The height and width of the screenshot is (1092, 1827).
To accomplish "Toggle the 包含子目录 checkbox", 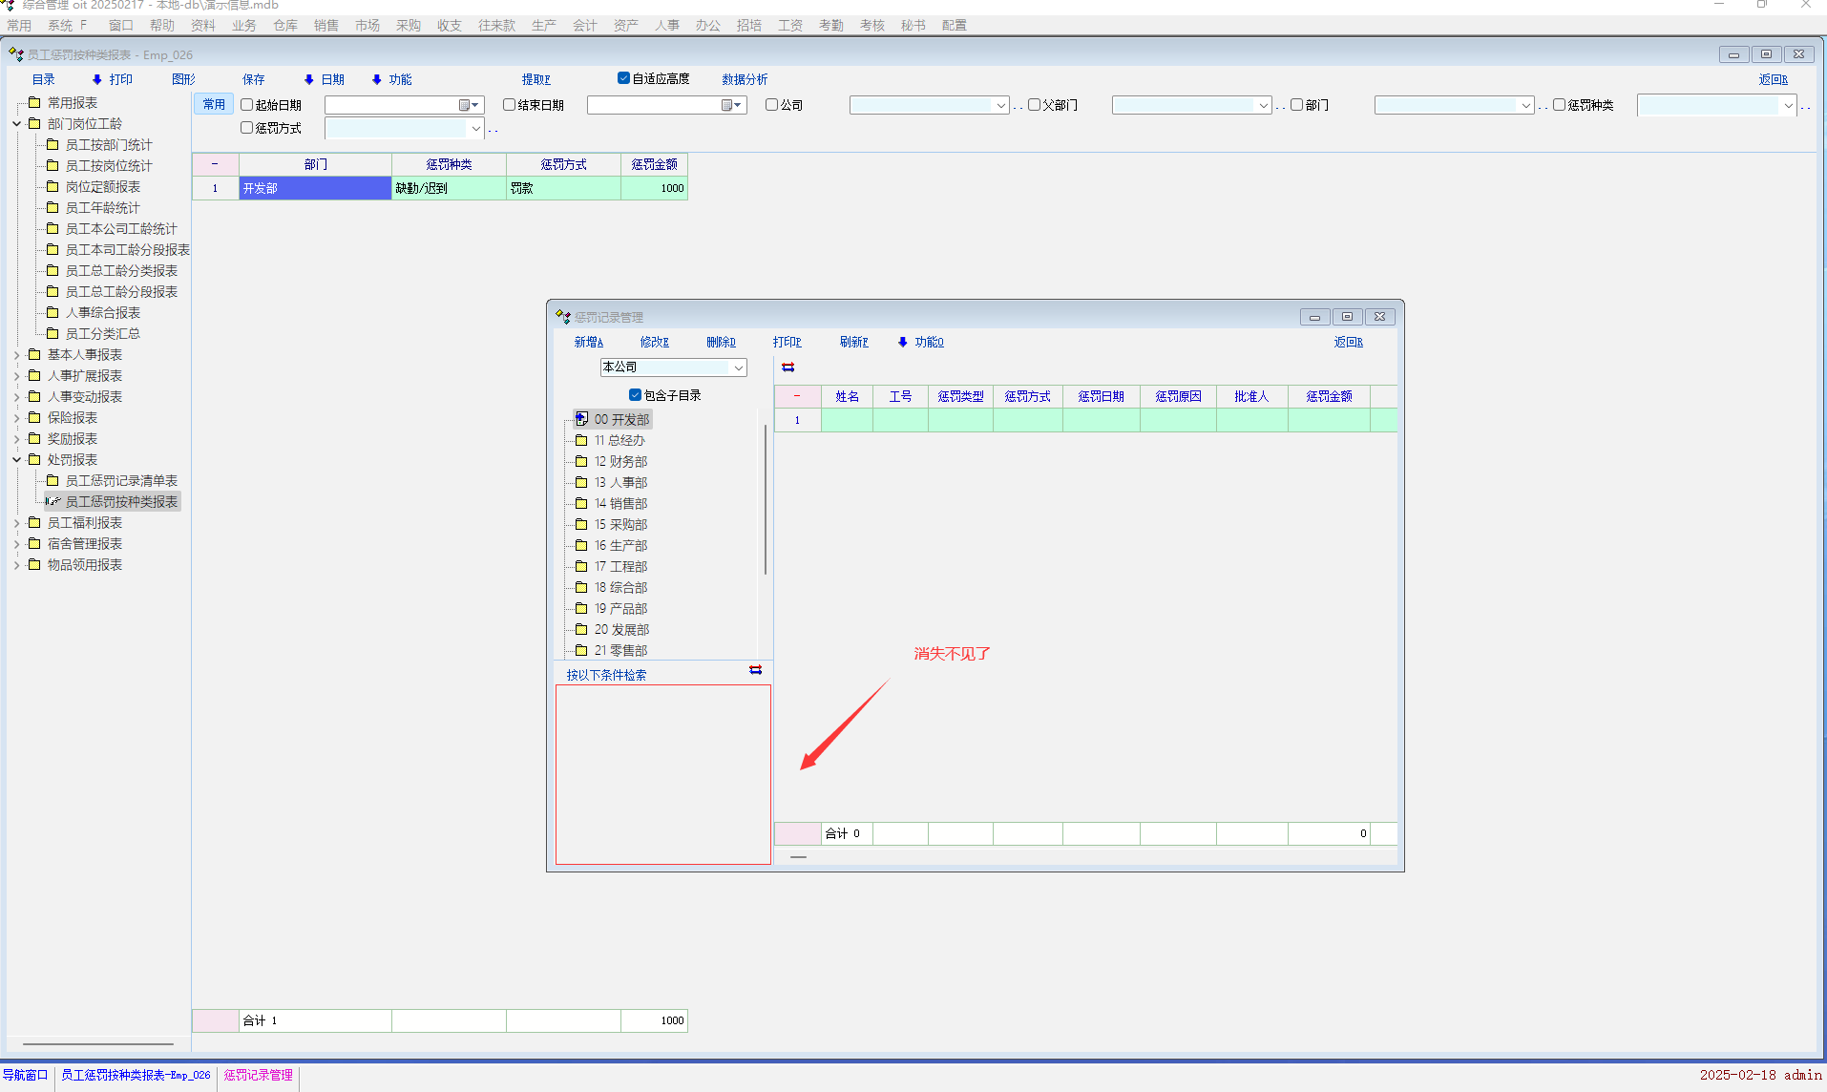I will coord(635,395).
